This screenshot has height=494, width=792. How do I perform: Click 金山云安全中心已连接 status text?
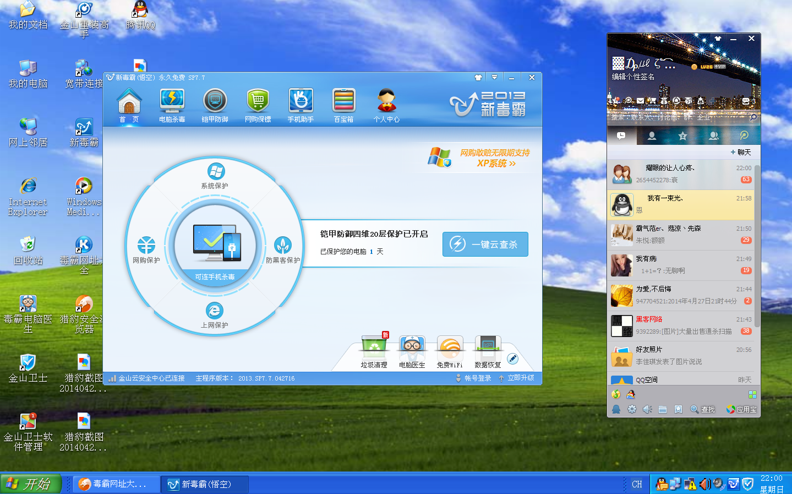coord(146,378)
